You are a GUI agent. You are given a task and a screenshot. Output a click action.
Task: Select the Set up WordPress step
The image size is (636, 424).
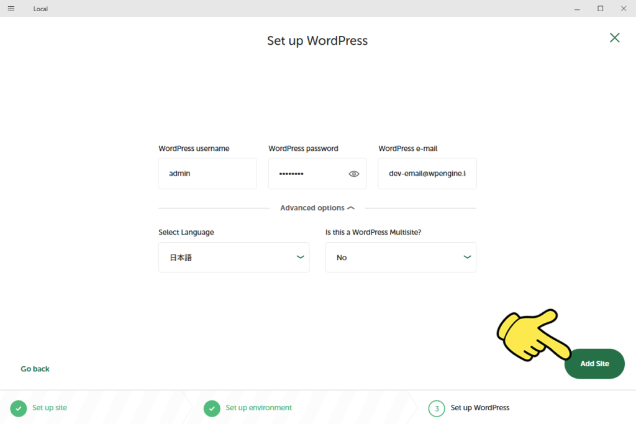pyautogui.click(x=480, y=408)
